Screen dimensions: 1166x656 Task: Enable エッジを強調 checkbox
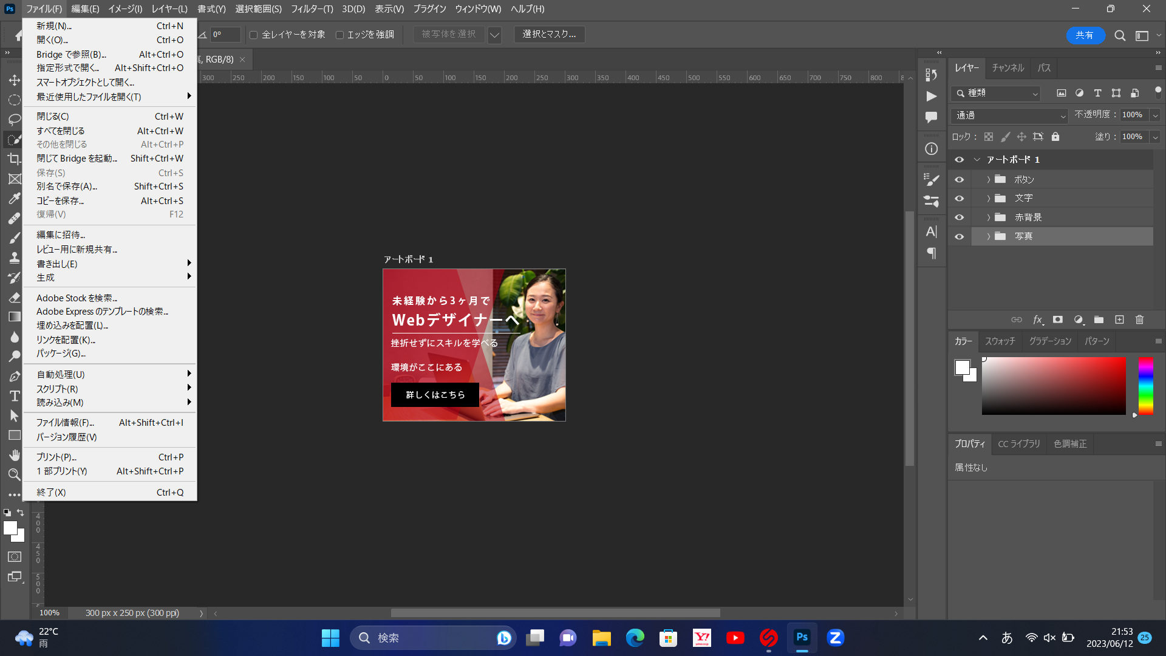(339, 35)
